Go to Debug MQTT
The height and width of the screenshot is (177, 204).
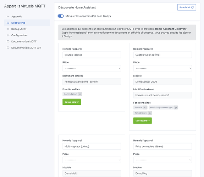click(x=27, y=29)
